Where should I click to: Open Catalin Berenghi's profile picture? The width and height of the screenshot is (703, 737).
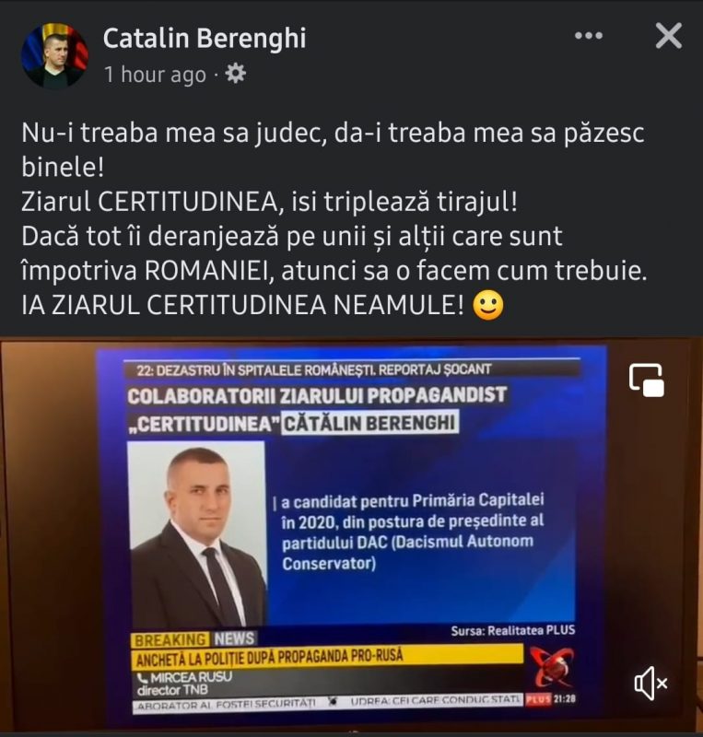(54, 55)
